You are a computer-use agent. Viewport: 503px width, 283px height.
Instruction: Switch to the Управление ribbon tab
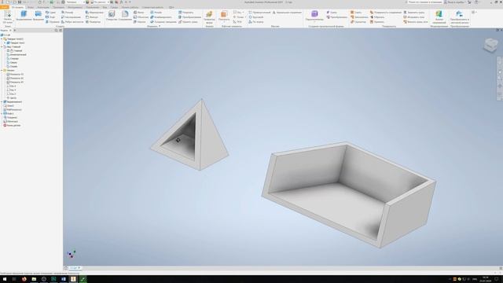(93, 7)
